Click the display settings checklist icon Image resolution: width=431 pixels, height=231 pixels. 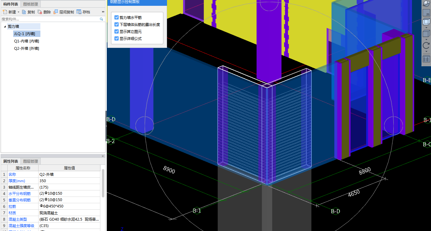[x=426, y=59]
